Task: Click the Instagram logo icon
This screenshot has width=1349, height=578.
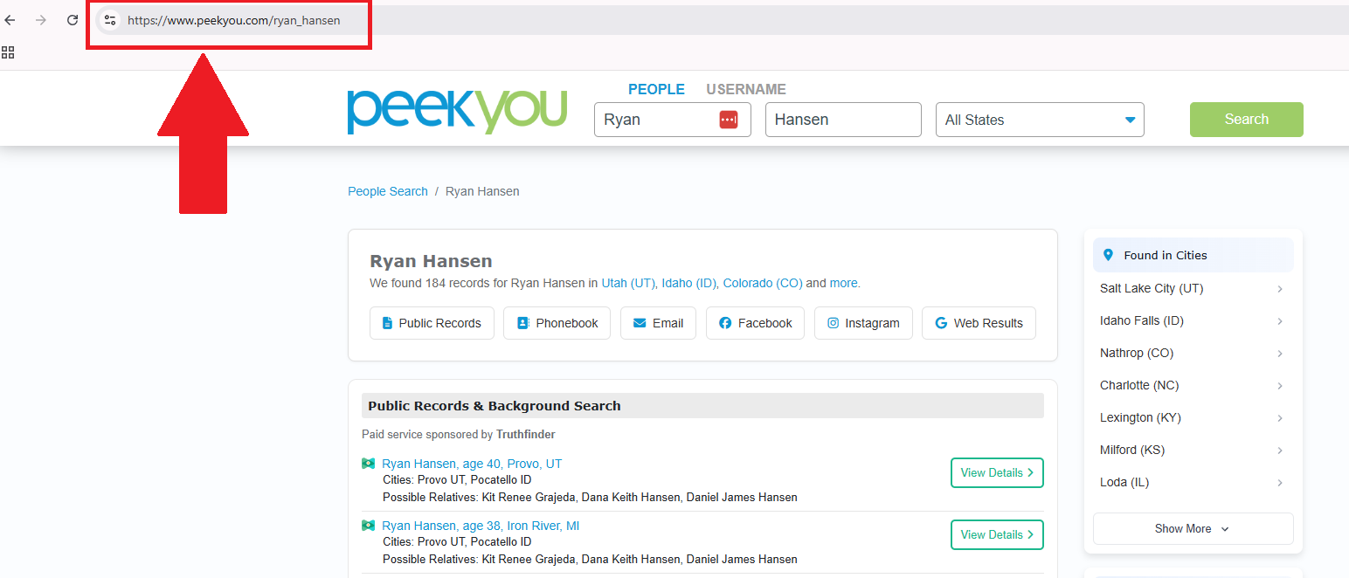Action: point(834,323)
